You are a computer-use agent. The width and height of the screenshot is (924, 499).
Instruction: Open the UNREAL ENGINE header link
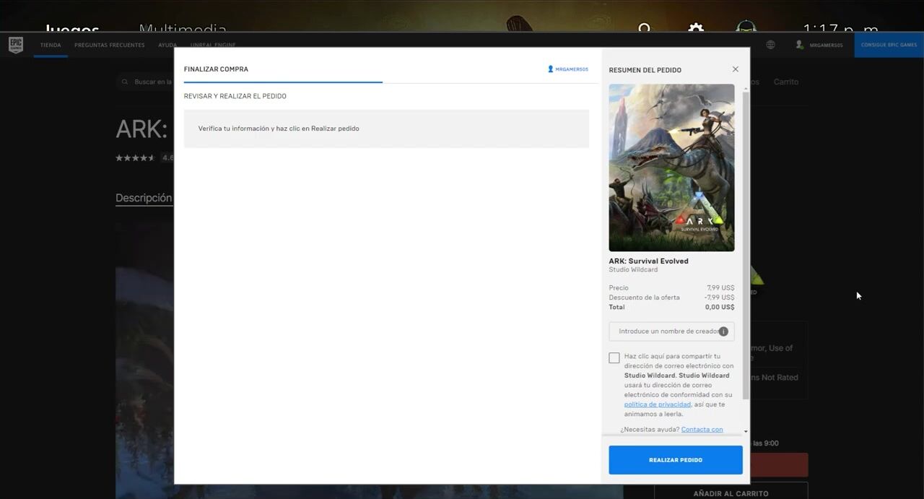[212, 45]
